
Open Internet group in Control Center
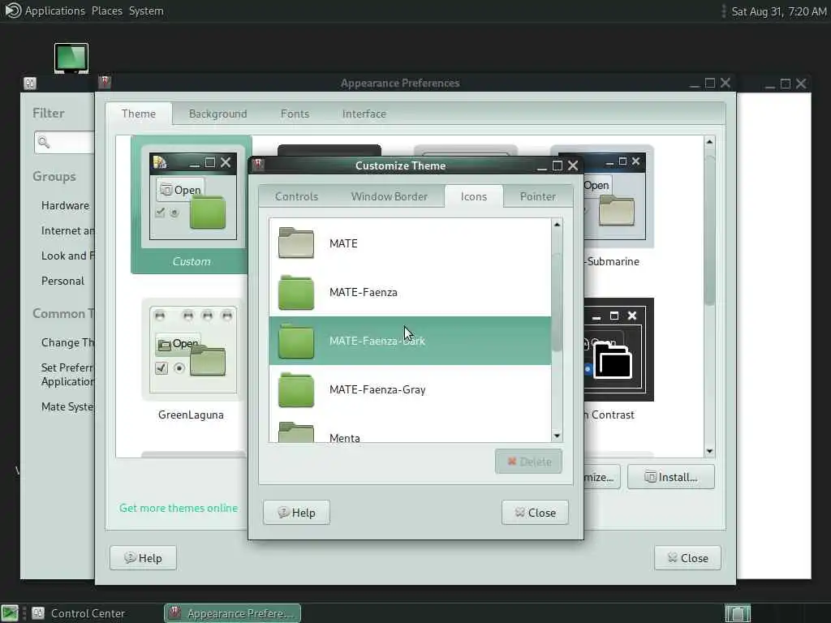(x=68, y=230)
